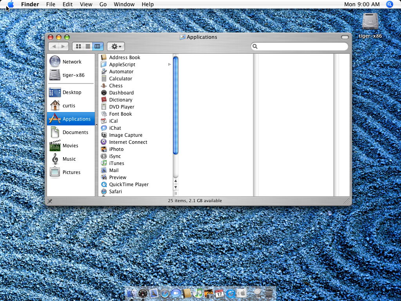Go to Music in the sidebar
Screen dimensions: 401x301
tap(71, 159)
